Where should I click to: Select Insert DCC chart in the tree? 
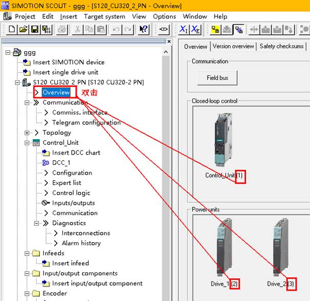click(76, 153)
